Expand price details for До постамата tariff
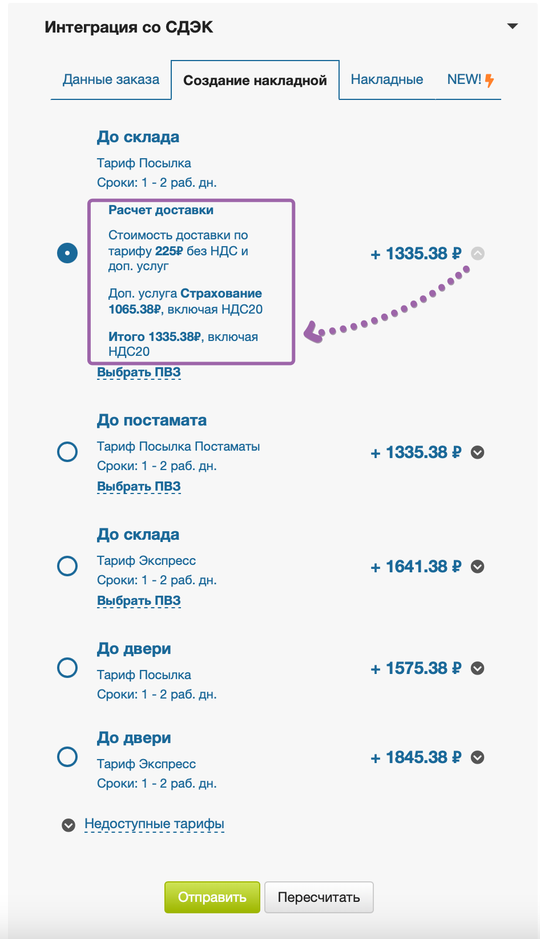The image size is (540, 939). coord(478,452)
